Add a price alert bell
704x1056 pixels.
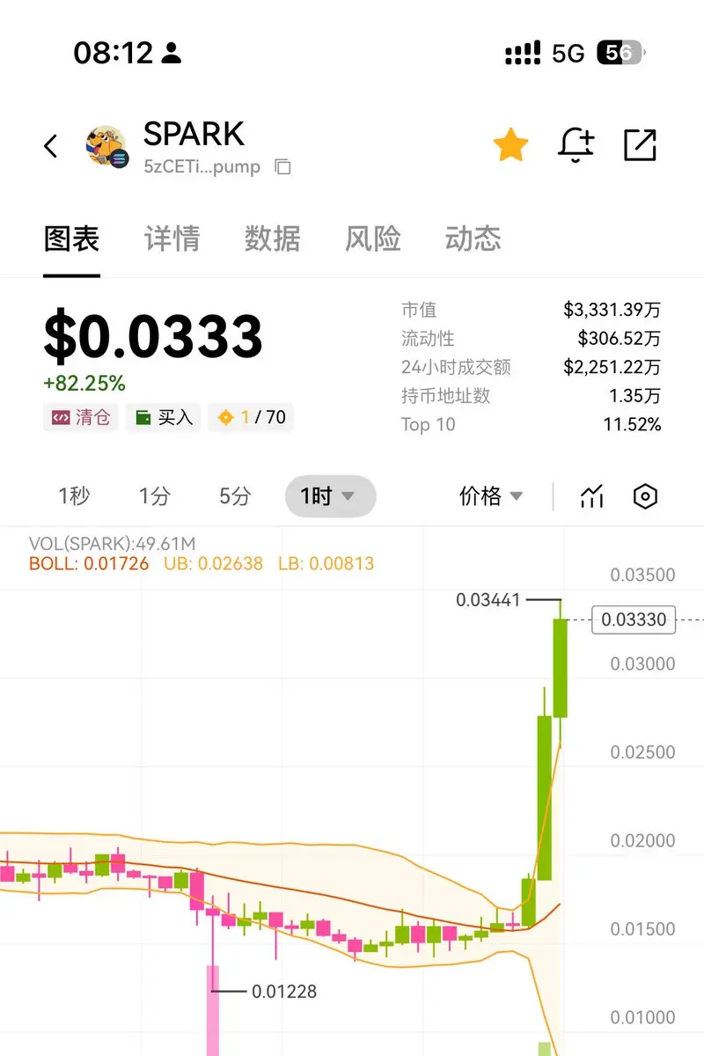pyautogui.click(x=576, y=145)
